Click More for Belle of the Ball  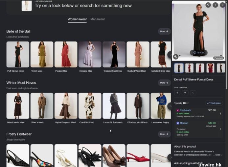point(164,31)
